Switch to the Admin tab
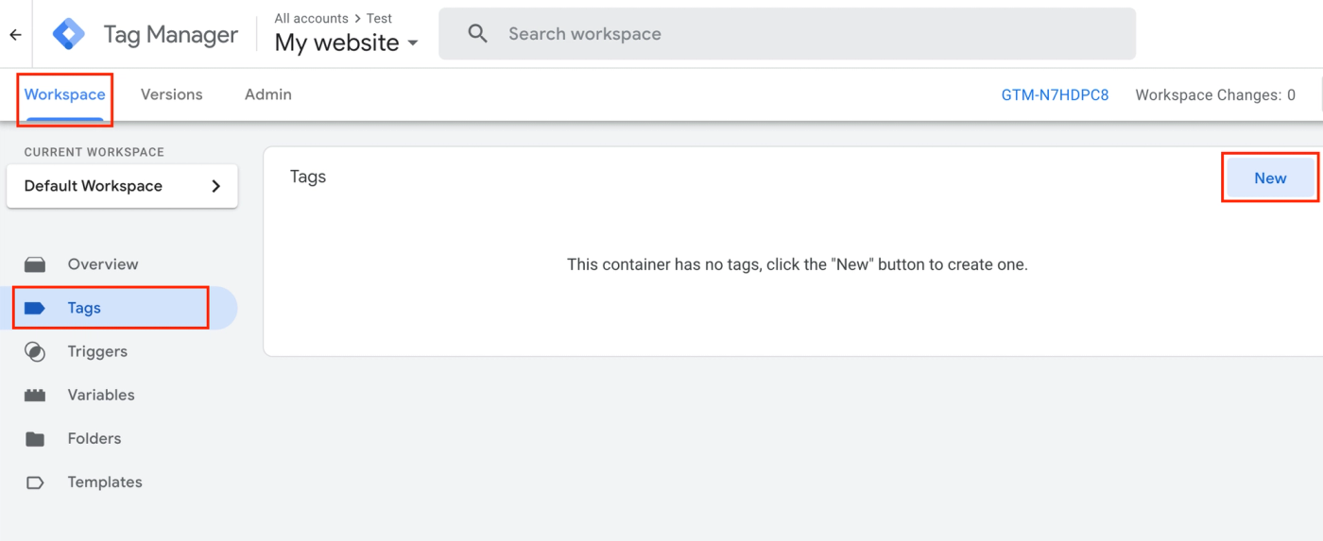 268,94
